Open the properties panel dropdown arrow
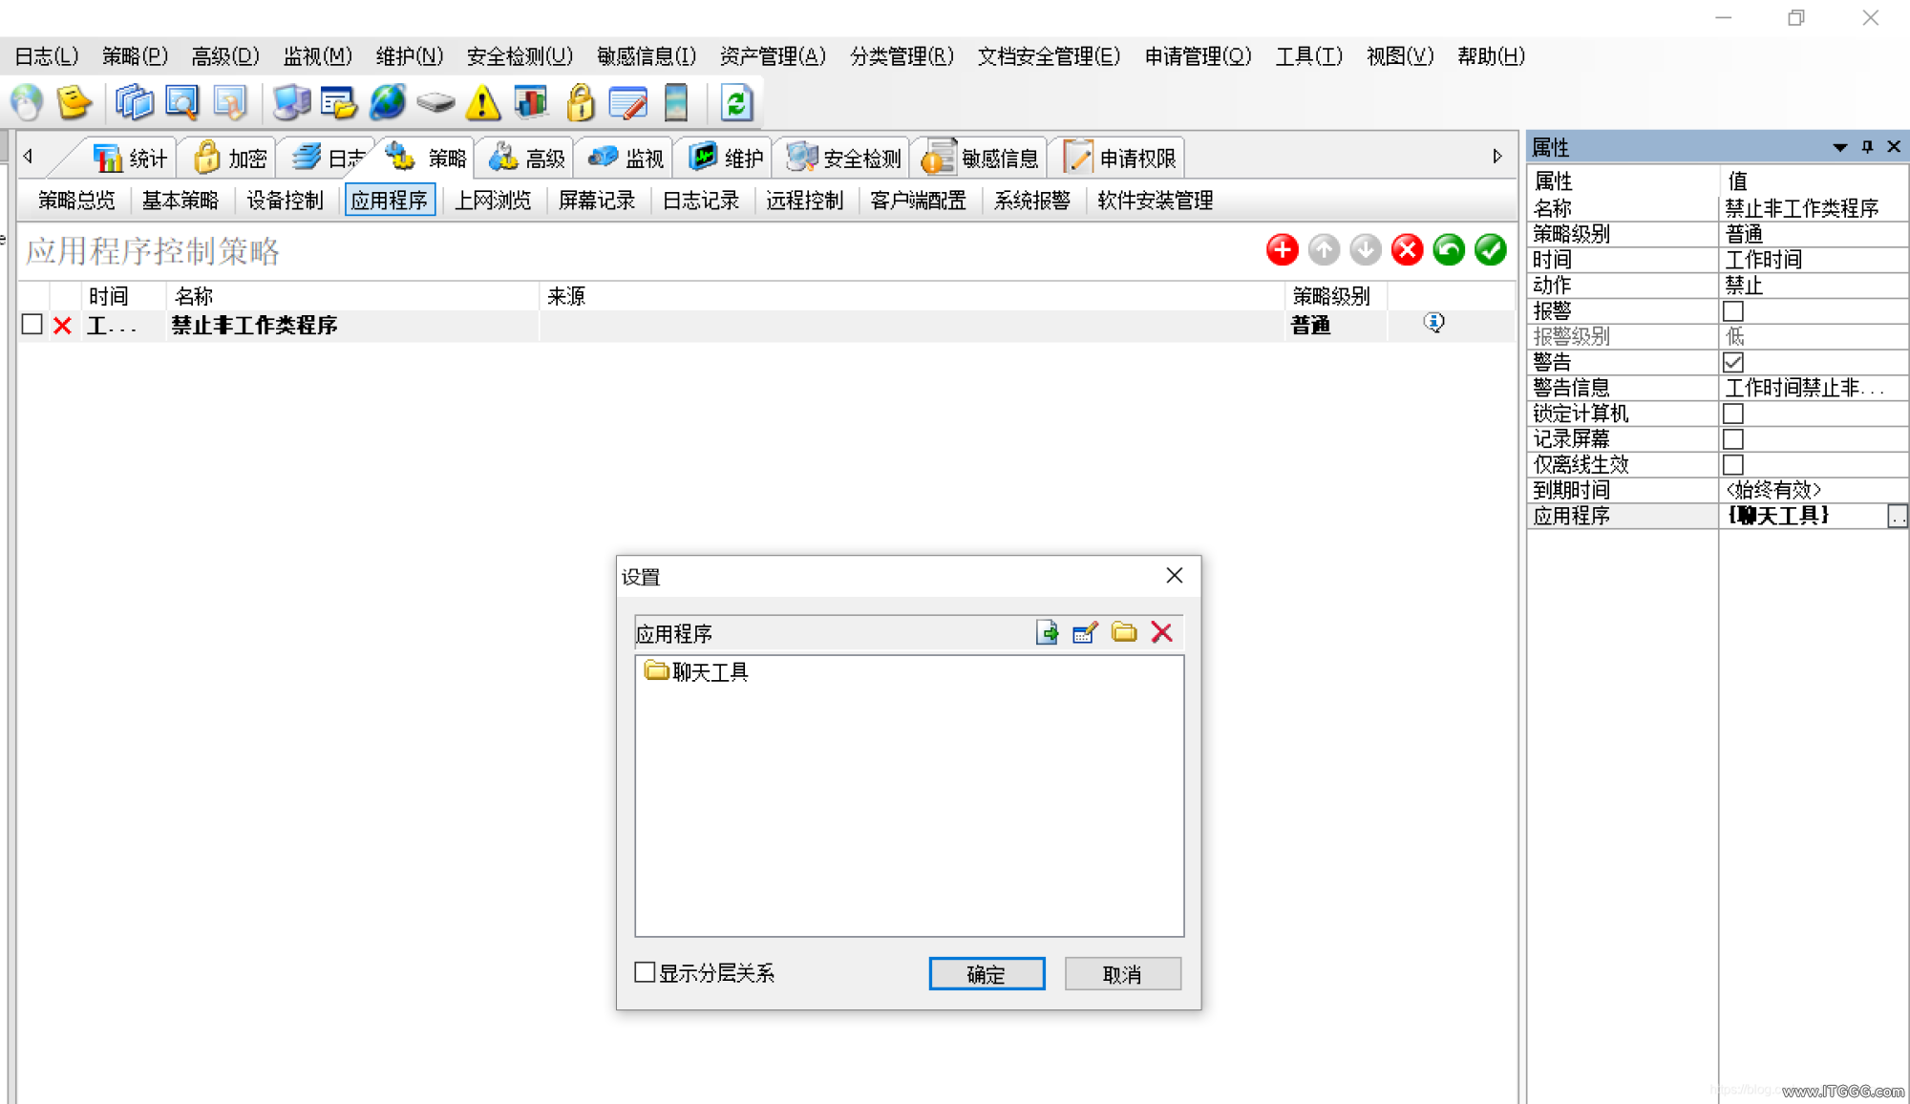Image resolution: width=1910 pixels, height=1104 pixels. [1839, 147]
